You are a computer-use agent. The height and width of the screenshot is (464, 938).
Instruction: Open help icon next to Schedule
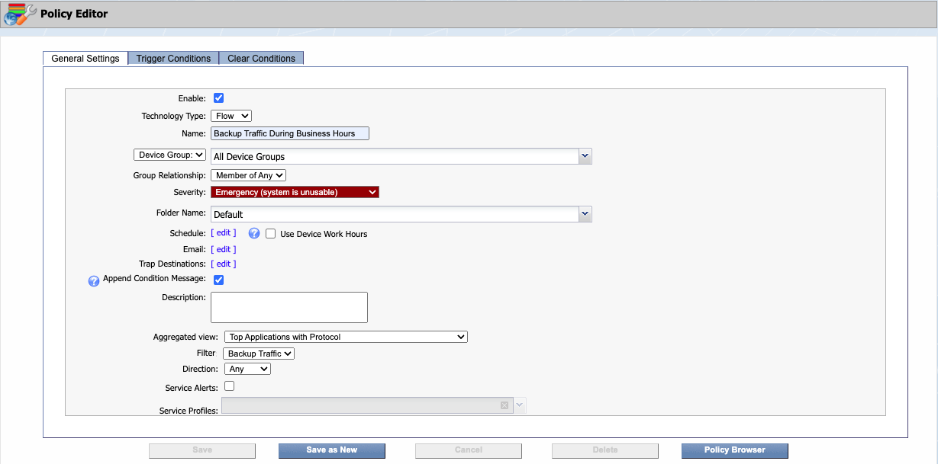tap(255, 233)
